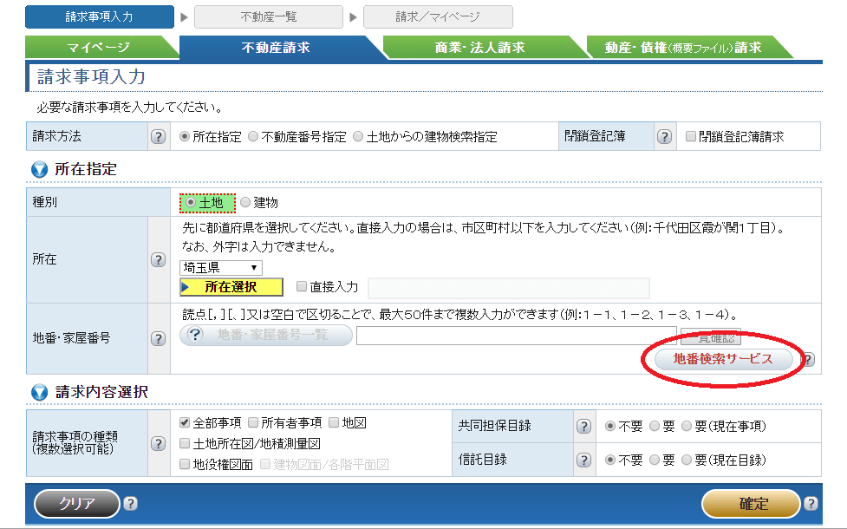
Task: Collapse the 請求内容選択 section arrow icon
Action: click(x=39, y=392)
